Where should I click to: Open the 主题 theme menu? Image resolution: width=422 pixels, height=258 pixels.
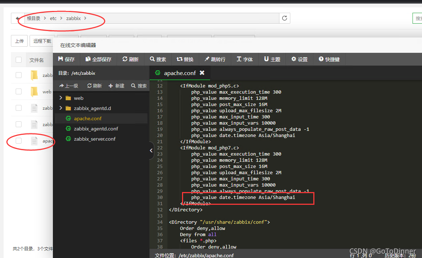tap(272, 59)
